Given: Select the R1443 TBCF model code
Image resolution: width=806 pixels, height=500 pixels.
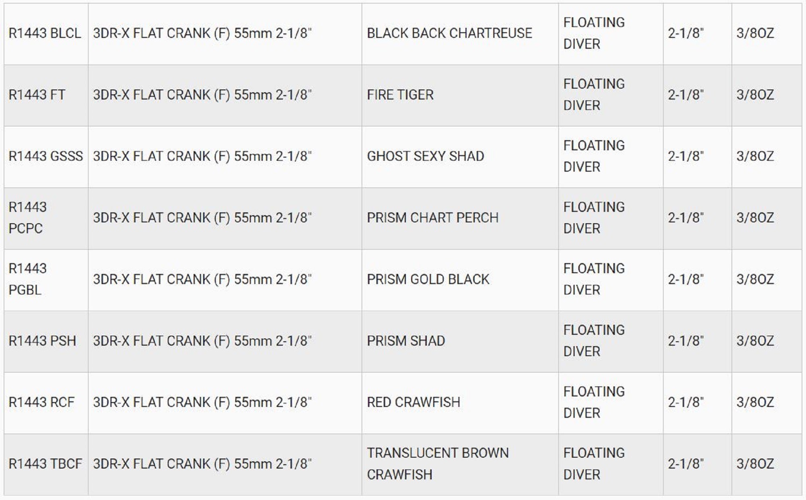Looking at the screenshot, I should 45,464.
